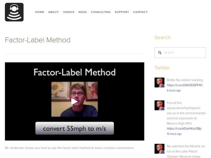Open the t.co/kDeHXor0Bp tweet link
Screen dimensions: 211x158
pos(184,129)
